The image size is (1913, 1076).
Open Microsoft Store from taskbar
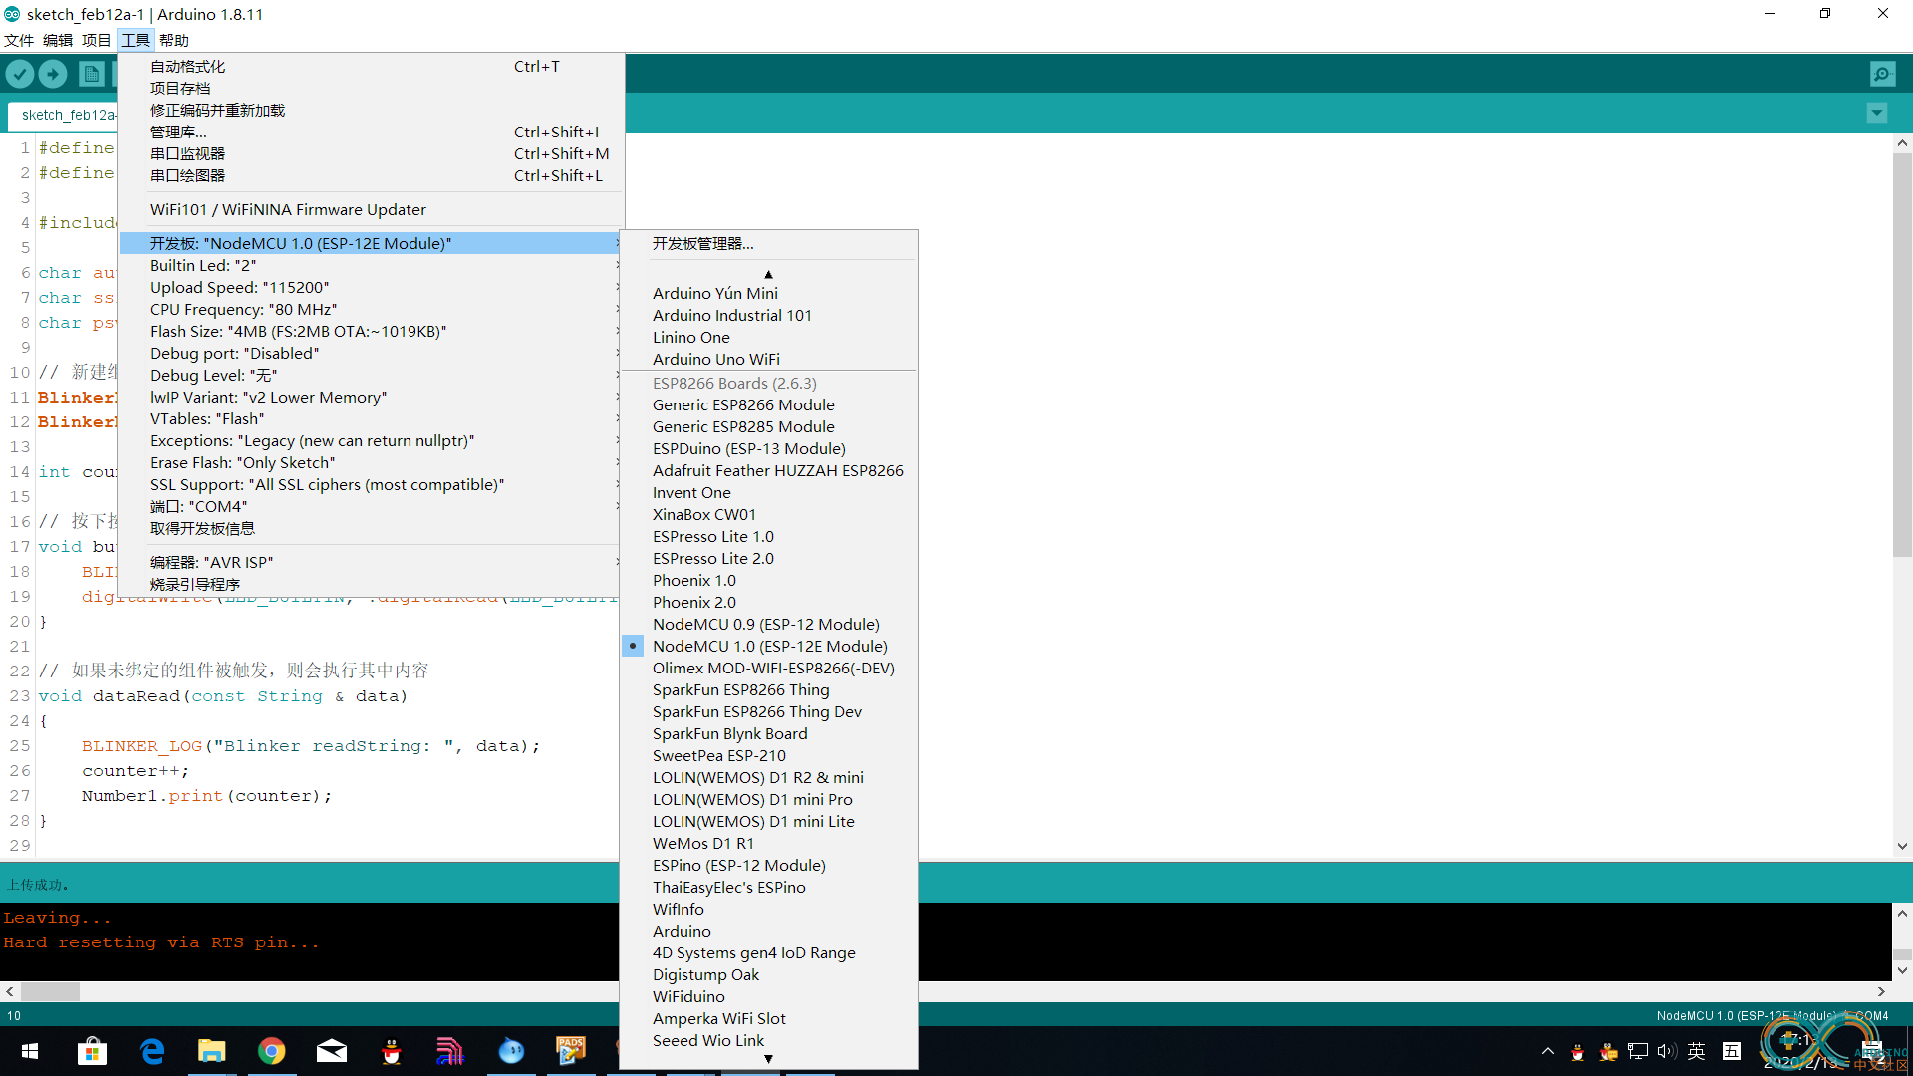(x=92, y=1051)
